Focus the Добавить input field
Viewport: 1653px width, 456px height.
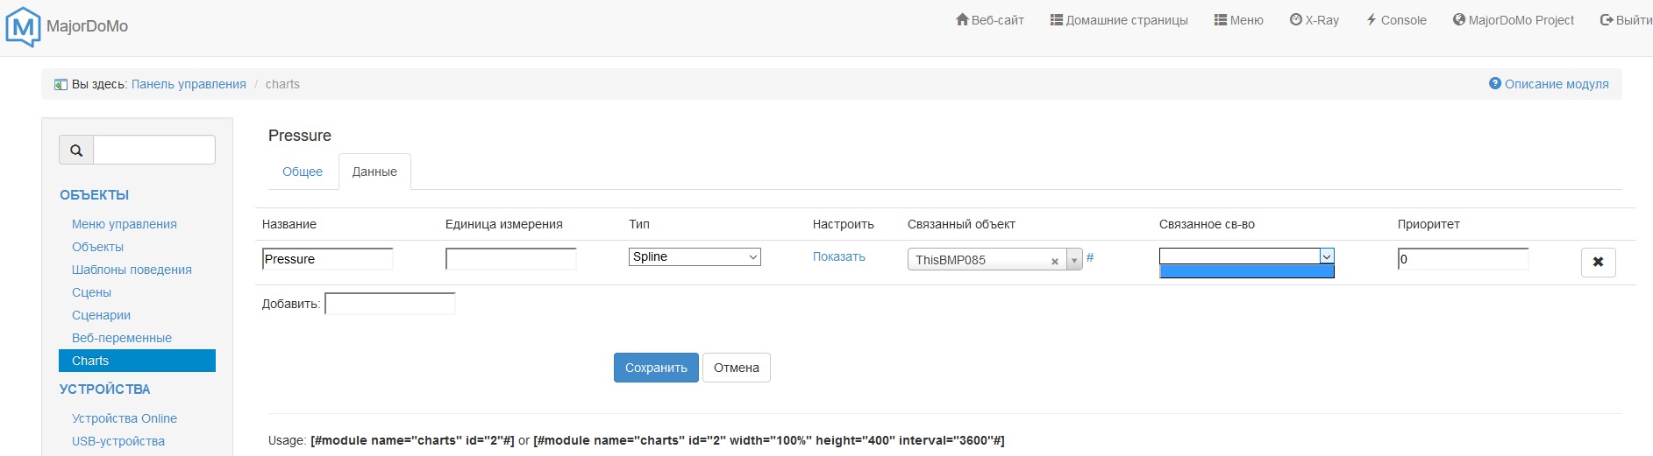coord(390,304)
